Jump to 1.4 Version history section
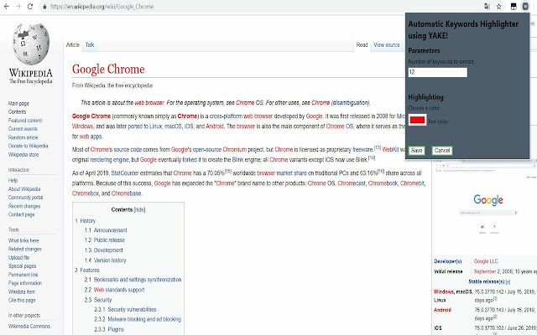Viewport: 537px width, 335px height. [106, 260]
